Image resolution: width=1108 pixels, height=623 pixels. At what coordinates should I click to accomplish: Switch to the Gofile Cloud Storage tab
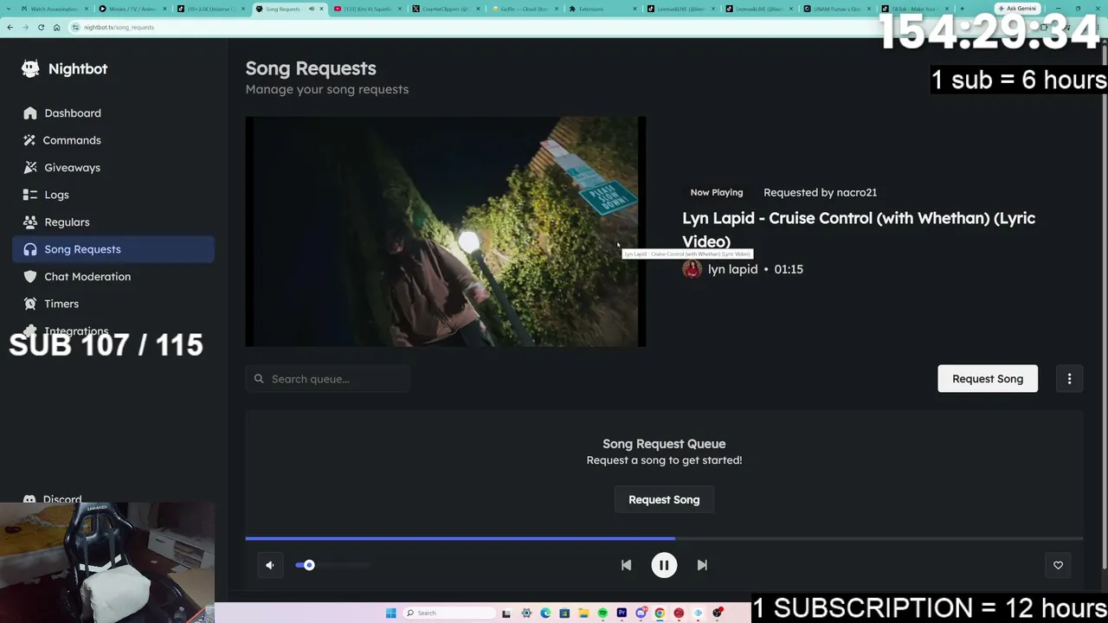point(522,9)
